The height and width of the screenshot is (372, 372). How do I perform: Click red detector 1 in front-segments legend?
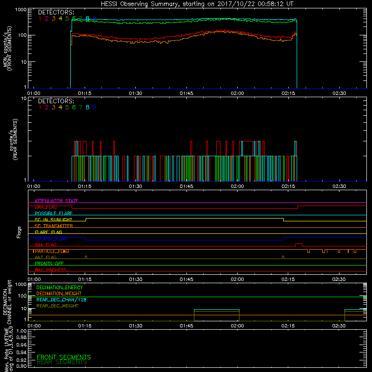point(40,19)
